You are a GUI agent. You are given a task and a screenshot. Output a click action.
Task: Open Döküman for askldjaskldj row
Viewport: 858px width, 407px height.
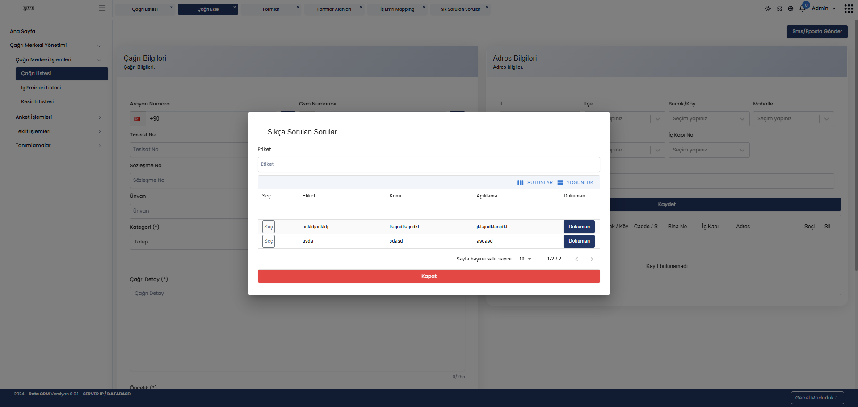pyautogui.click(x=579, y=227)
